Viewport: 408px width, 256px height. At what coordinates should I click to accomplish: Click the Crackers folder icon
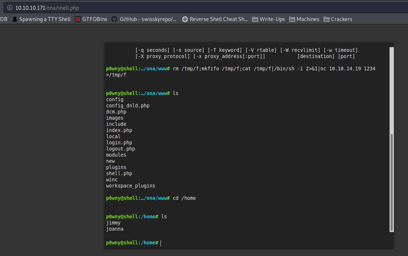point(326,19)
